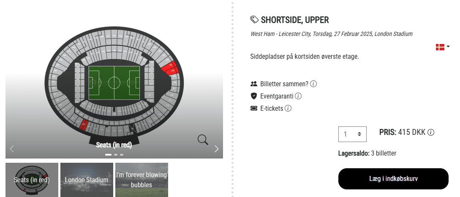
Task: Open the London Stadium thumbnail
Action: (x=87, y=180)
